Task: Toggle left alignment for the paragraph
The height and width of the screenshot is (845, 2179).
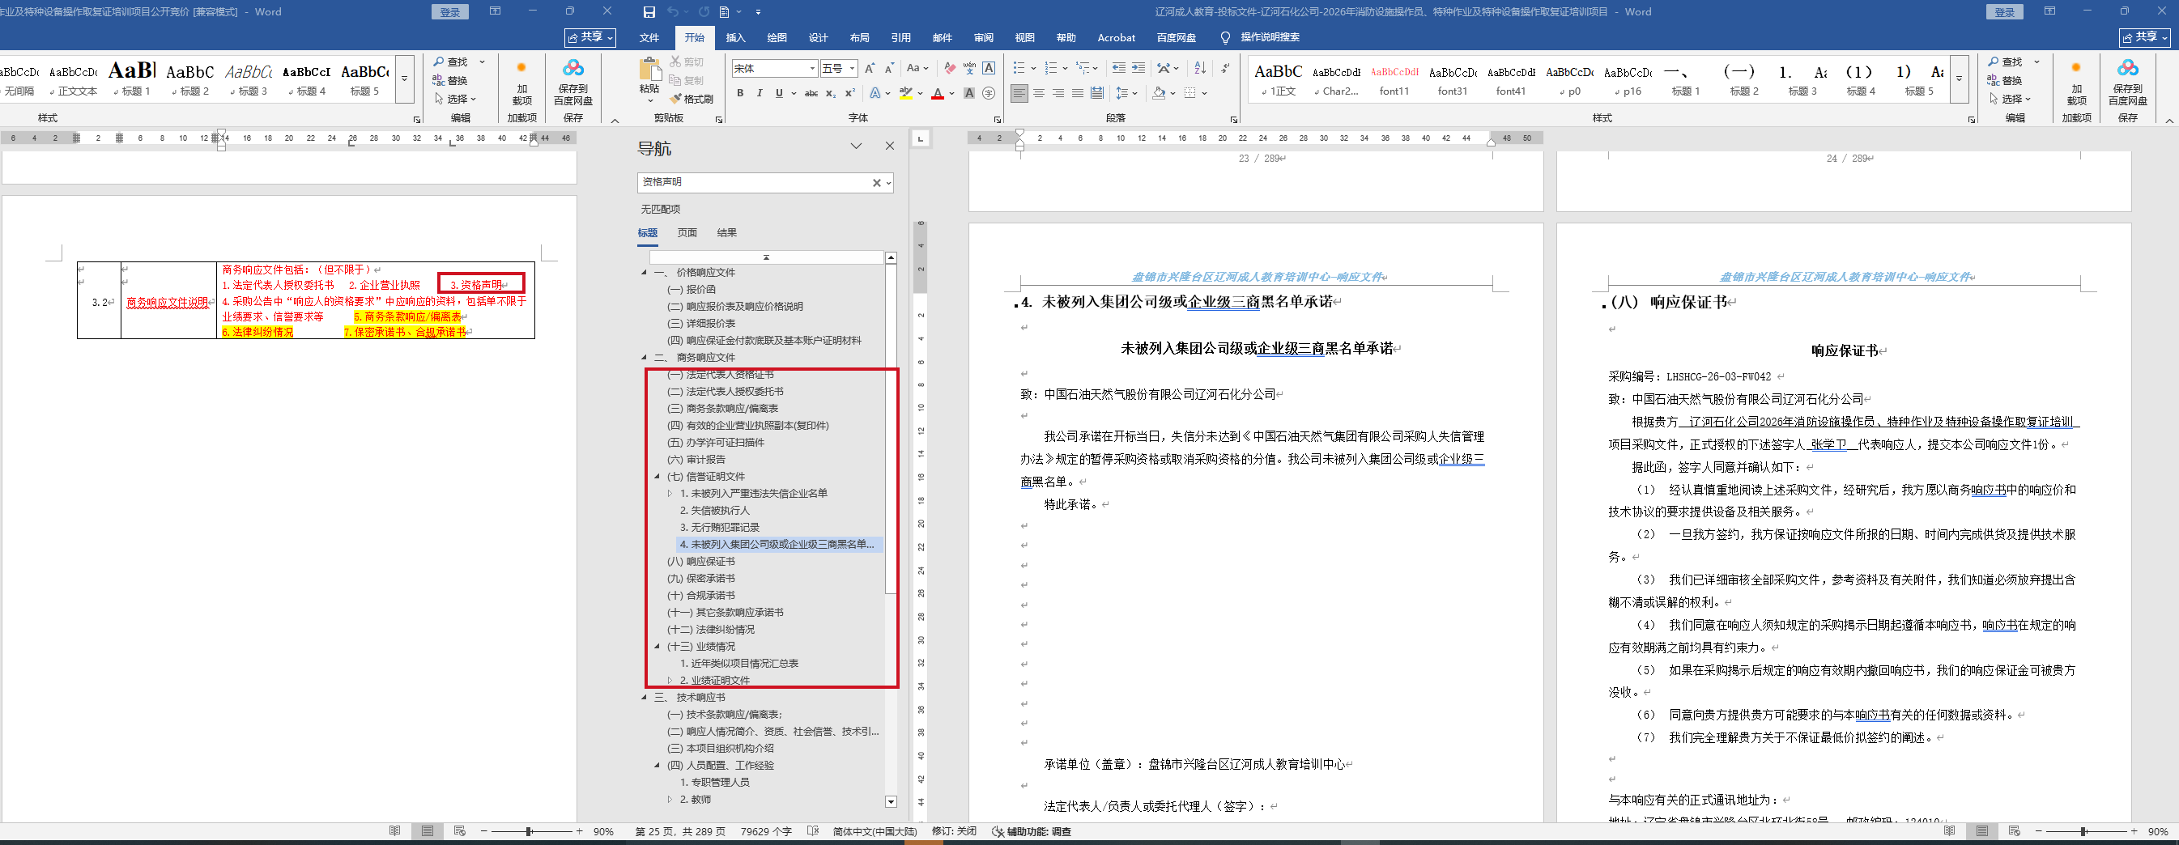Action: pos(1019,93)
